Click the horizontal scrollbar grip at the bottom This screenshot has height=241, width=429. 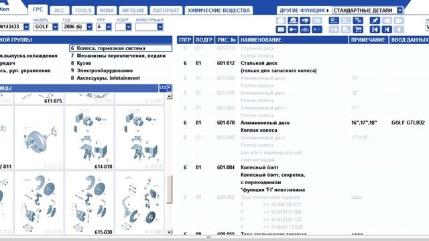click(208, 238)
